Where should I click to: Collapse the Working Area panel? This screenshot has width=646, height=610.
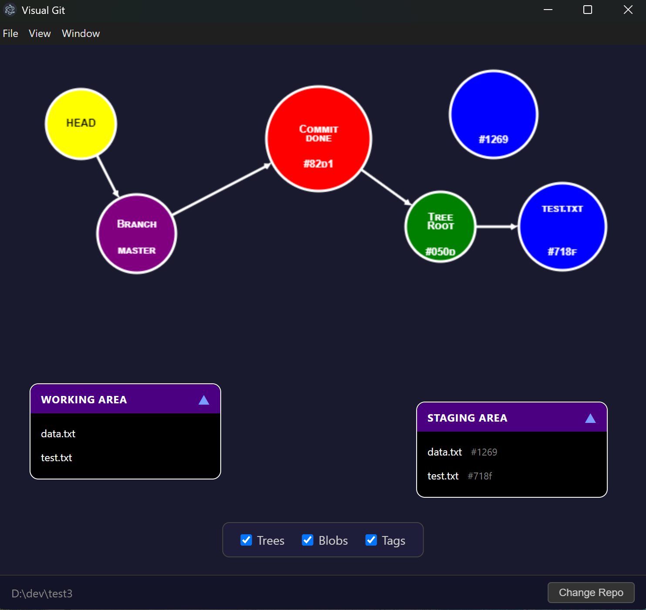[x=204, y=399]
